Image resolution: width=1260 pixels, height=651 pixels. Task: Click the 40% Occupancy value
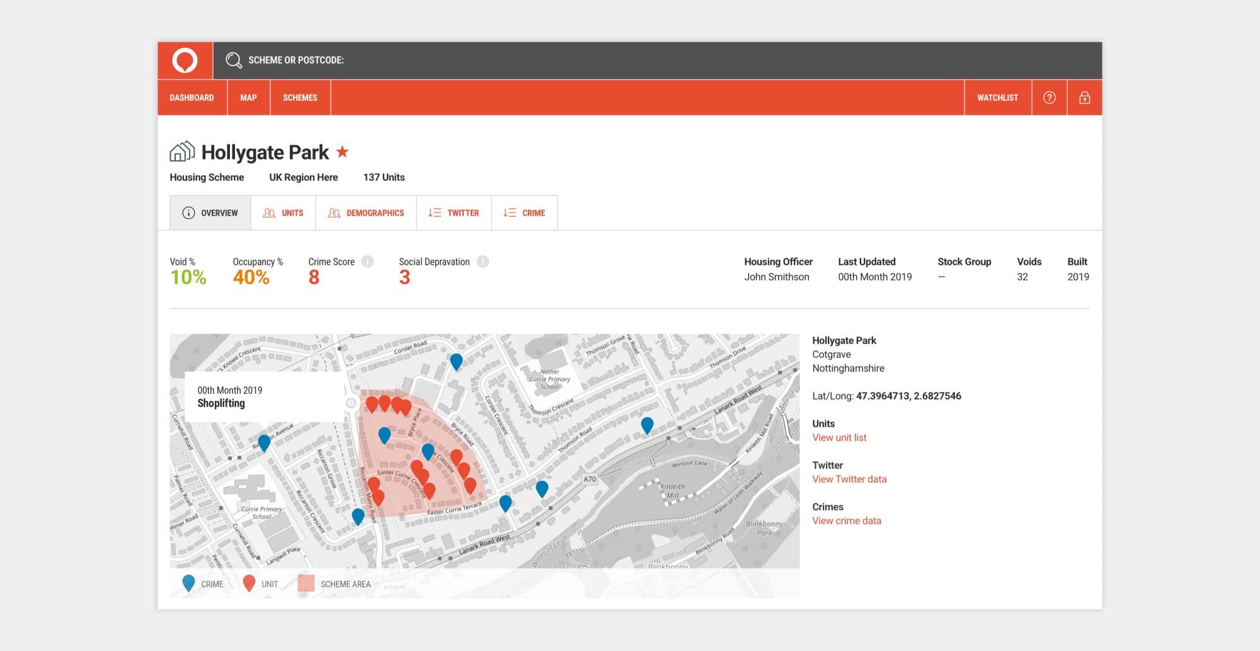(x=251, y=277)
